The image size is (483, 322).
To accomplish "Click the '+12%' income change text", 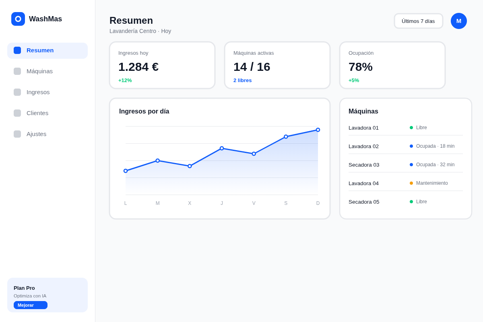I will point(125,80).
